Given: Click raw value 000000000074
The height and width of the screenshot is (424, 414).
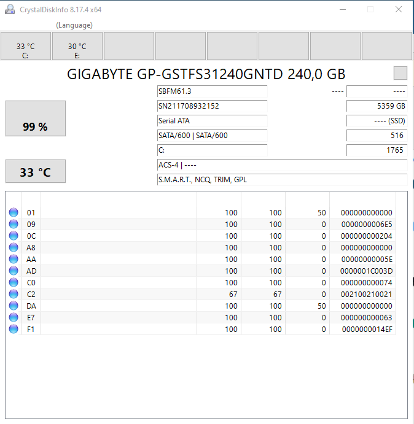Looking at the screenshot, I should 366,283.
